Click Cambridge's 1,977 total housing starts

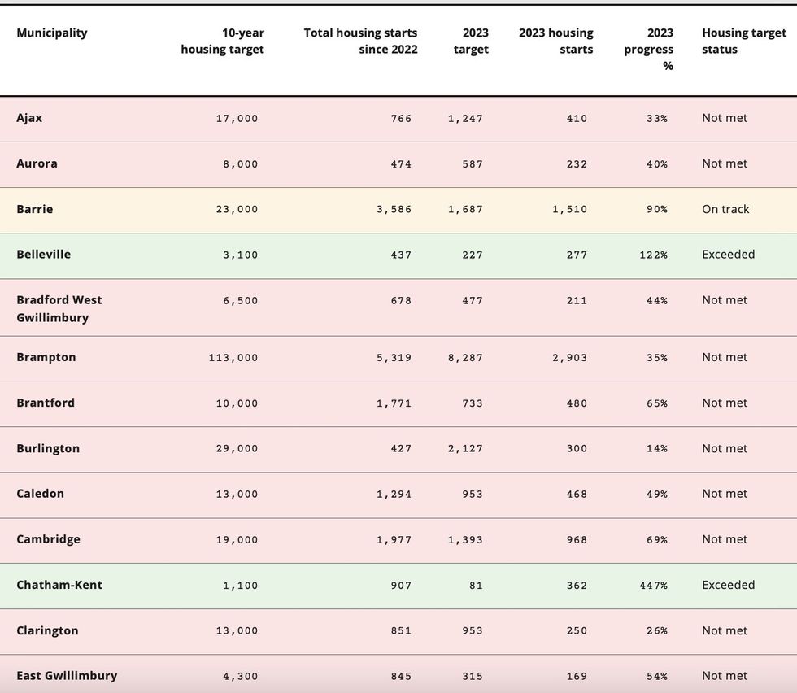click(x=394, y=540)
